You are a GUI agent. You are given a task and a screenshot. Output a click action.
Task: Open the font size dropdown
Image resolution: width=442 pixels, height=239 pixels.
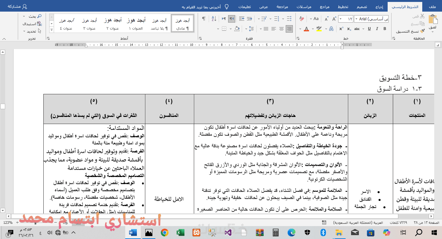[x=340, y=19]
